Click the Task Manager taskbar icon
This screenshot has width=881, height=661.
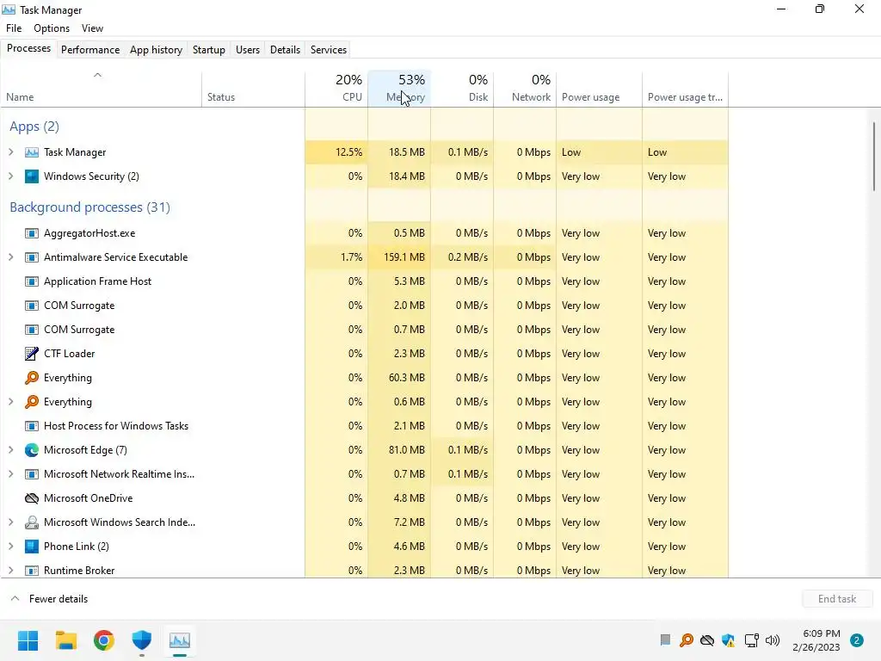coord(180,640)
